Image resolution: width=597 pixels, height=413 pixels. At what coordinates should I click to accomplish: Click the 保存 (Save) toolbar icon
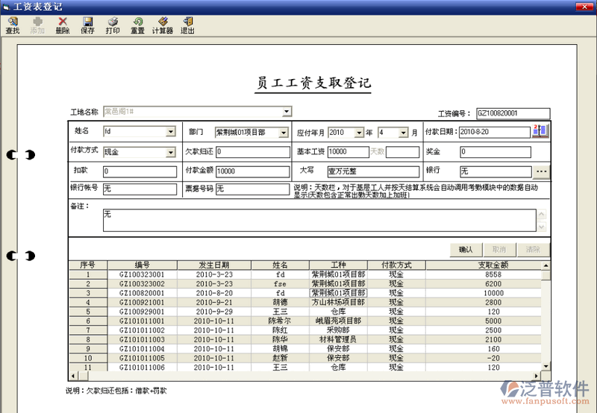87,26
